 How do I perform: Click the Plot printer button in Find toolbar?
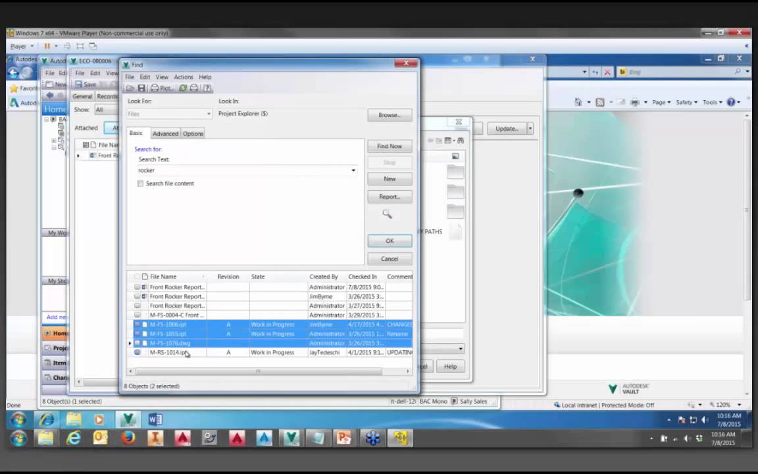click(x=161, y=88)
